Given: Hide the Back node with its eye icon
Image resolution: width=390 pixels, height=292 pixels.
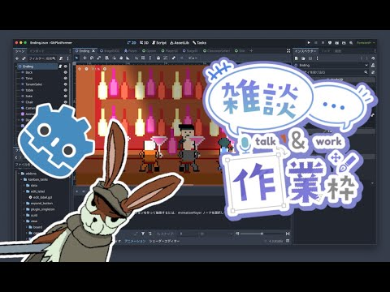Looking at the screenshot, I should tap(65, 72).
